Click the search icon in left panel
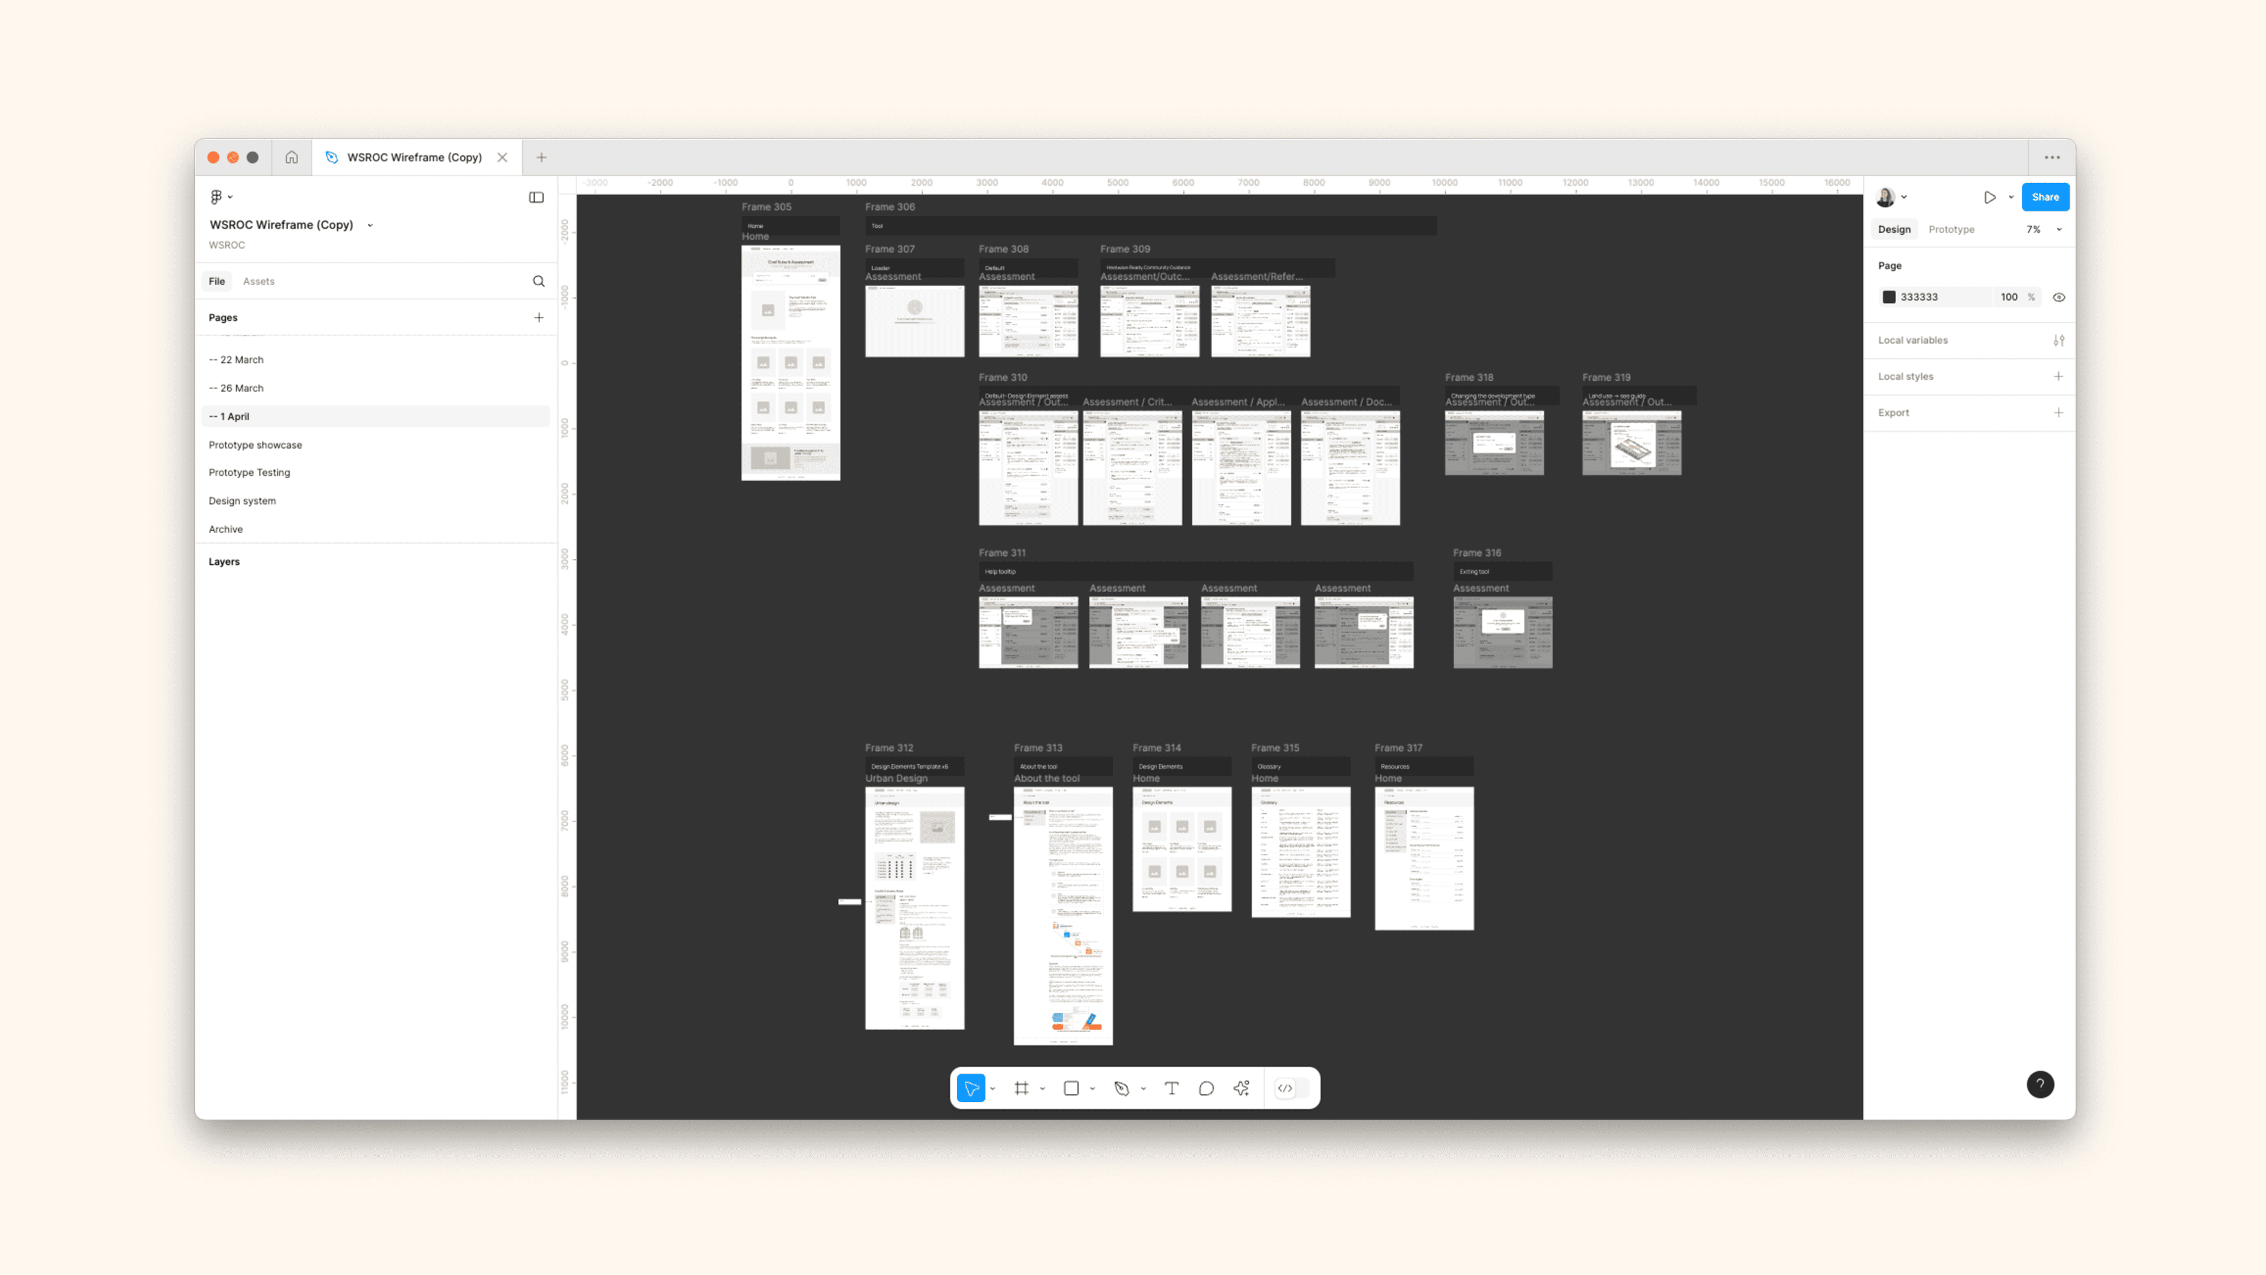Viewport: 2266px width, 1275px height. (x=538, y=282)
